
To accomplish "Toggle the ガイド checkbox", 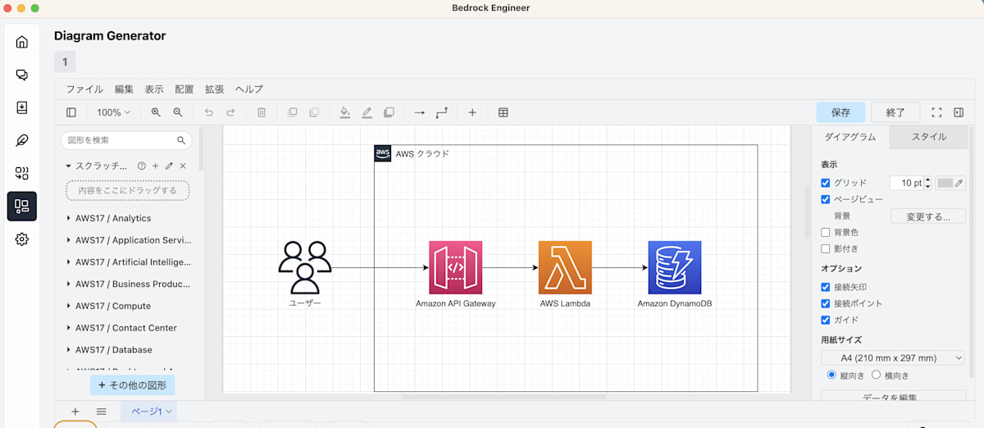I will [x=826, y=320].
